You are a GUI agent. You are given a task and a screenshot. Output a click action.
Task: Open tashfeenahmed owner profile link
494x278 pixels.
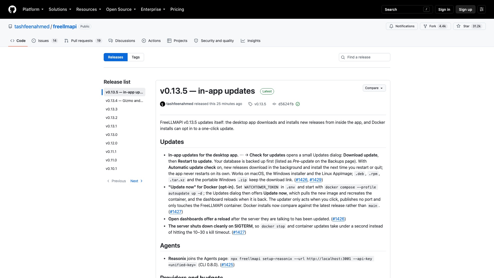click(x=32, y=27)
